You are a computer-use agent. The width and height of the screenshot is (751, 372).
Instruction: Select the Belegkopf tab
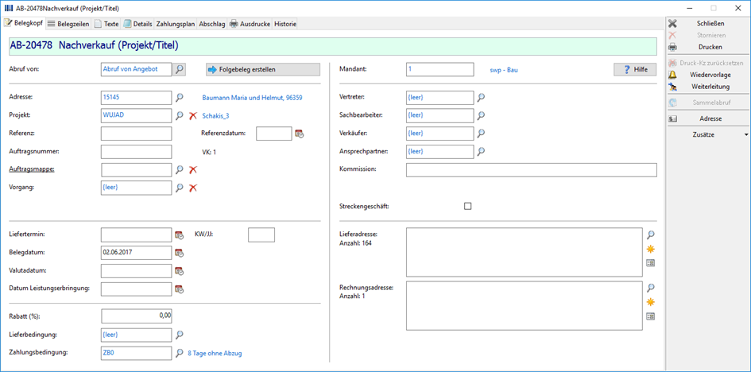click(24, 23)
